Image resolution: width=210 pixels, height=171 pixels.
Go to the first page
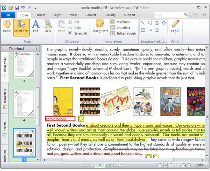(x=85, y=165)
